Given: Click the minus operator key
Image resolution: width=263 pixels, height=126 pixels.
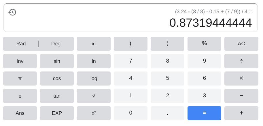Looking at the screenshot, I should [x=241, y=96].
